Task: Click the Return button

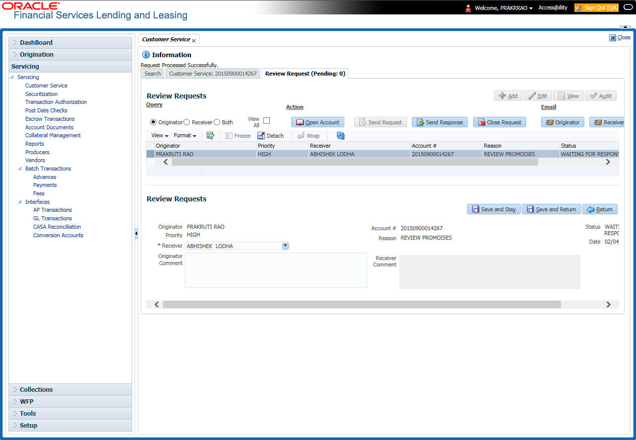Action: click(x=600, y=209)
